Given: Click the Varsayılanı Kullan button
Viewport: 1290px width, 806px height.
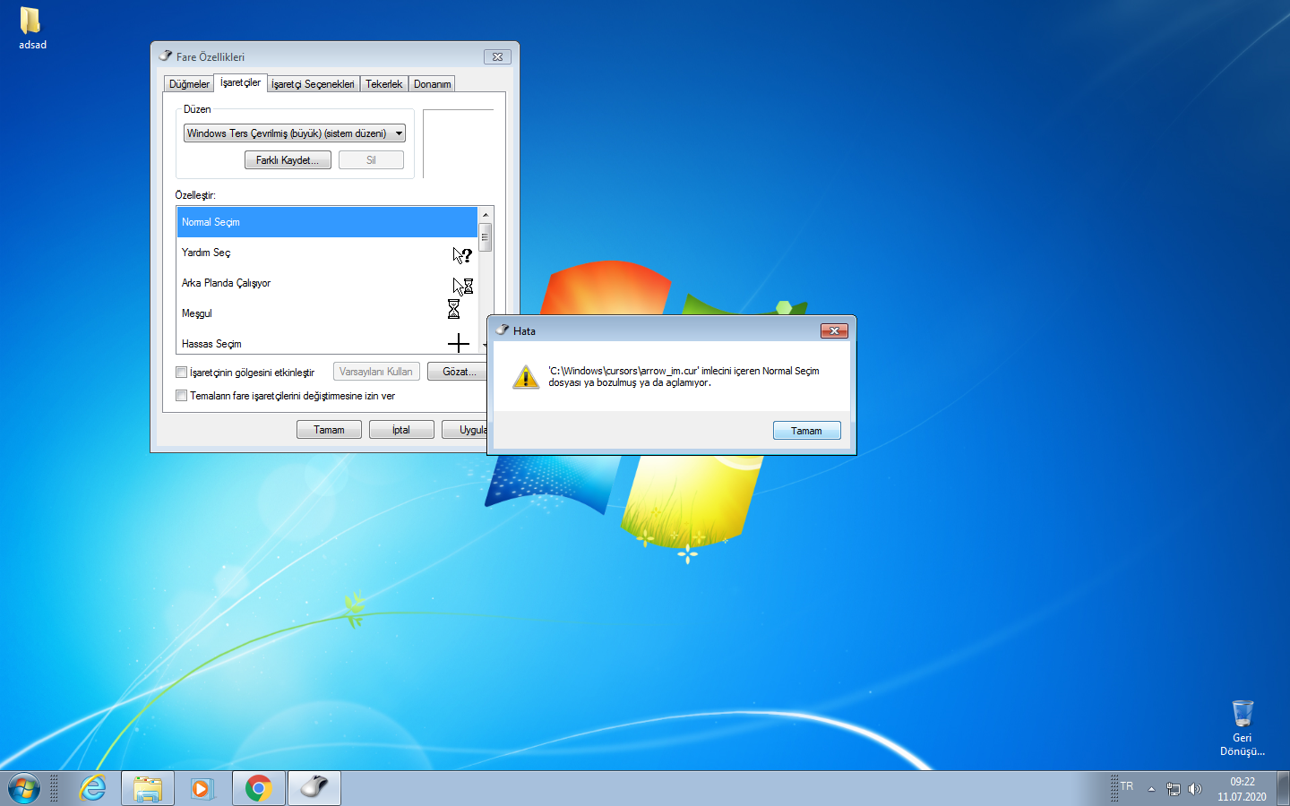Looking at the screenshot, I should tap(376, 372).
